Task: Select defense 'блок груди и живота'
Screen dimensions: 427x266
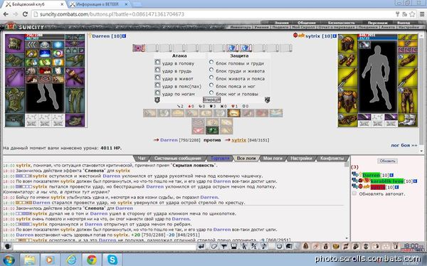Action: point(211,70)
